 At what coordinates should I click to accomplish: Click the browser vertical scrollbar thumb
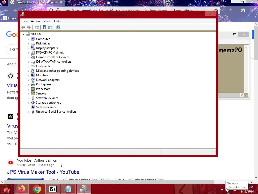[256, 43]
